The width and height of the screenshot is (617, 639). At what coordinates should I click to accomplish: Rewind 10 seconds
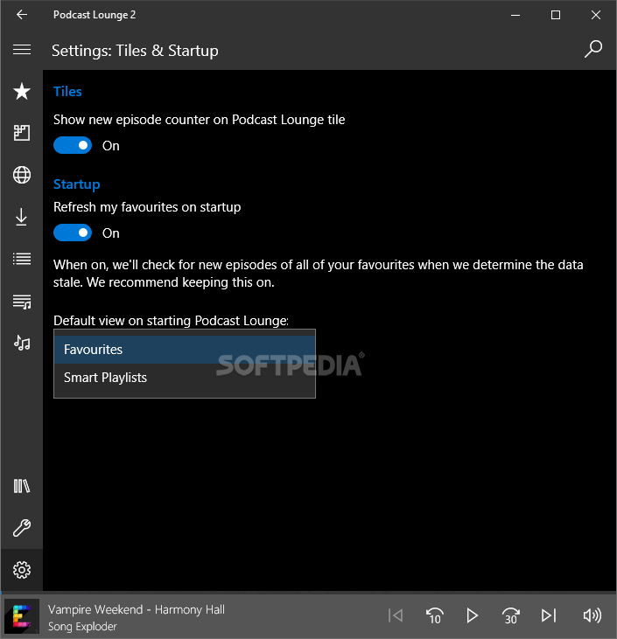tap(434, 615)
